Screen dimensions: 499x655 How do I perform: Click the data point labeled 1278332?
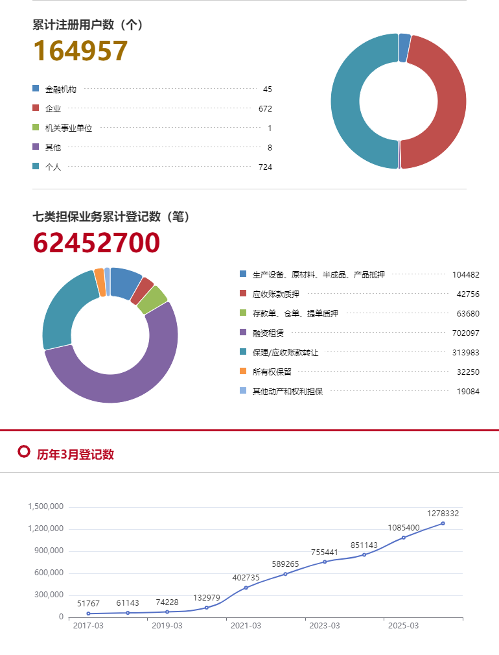443,523
